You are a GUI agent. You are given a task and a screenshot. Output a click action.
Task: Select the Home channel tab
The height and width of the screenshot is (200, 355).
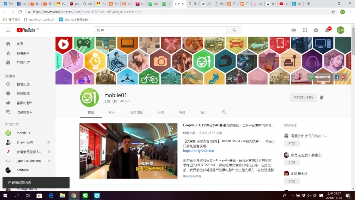pos(91,112)
